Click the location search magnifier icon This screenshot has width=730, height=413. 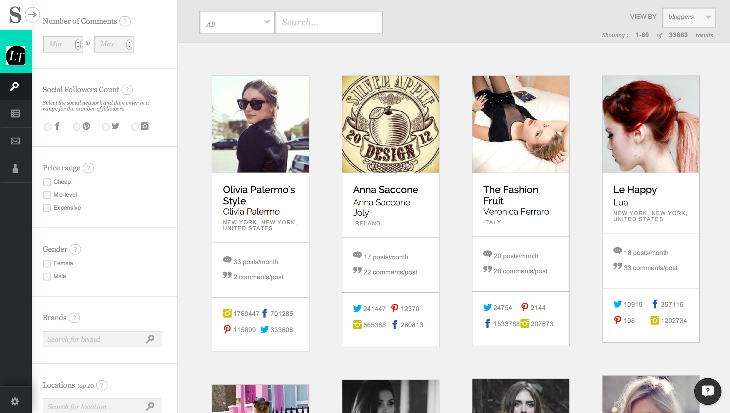(x=150, y=406)
